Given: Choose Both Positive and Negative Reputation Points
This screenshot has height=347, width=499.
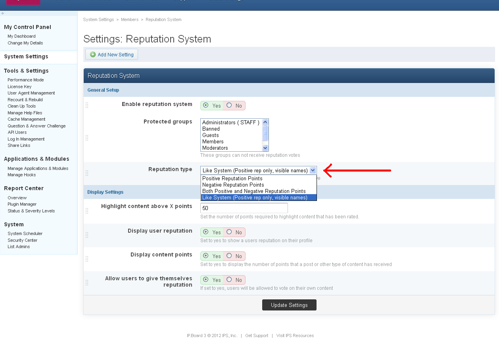Looking at the screenshot, I should (x=254, y=191).
